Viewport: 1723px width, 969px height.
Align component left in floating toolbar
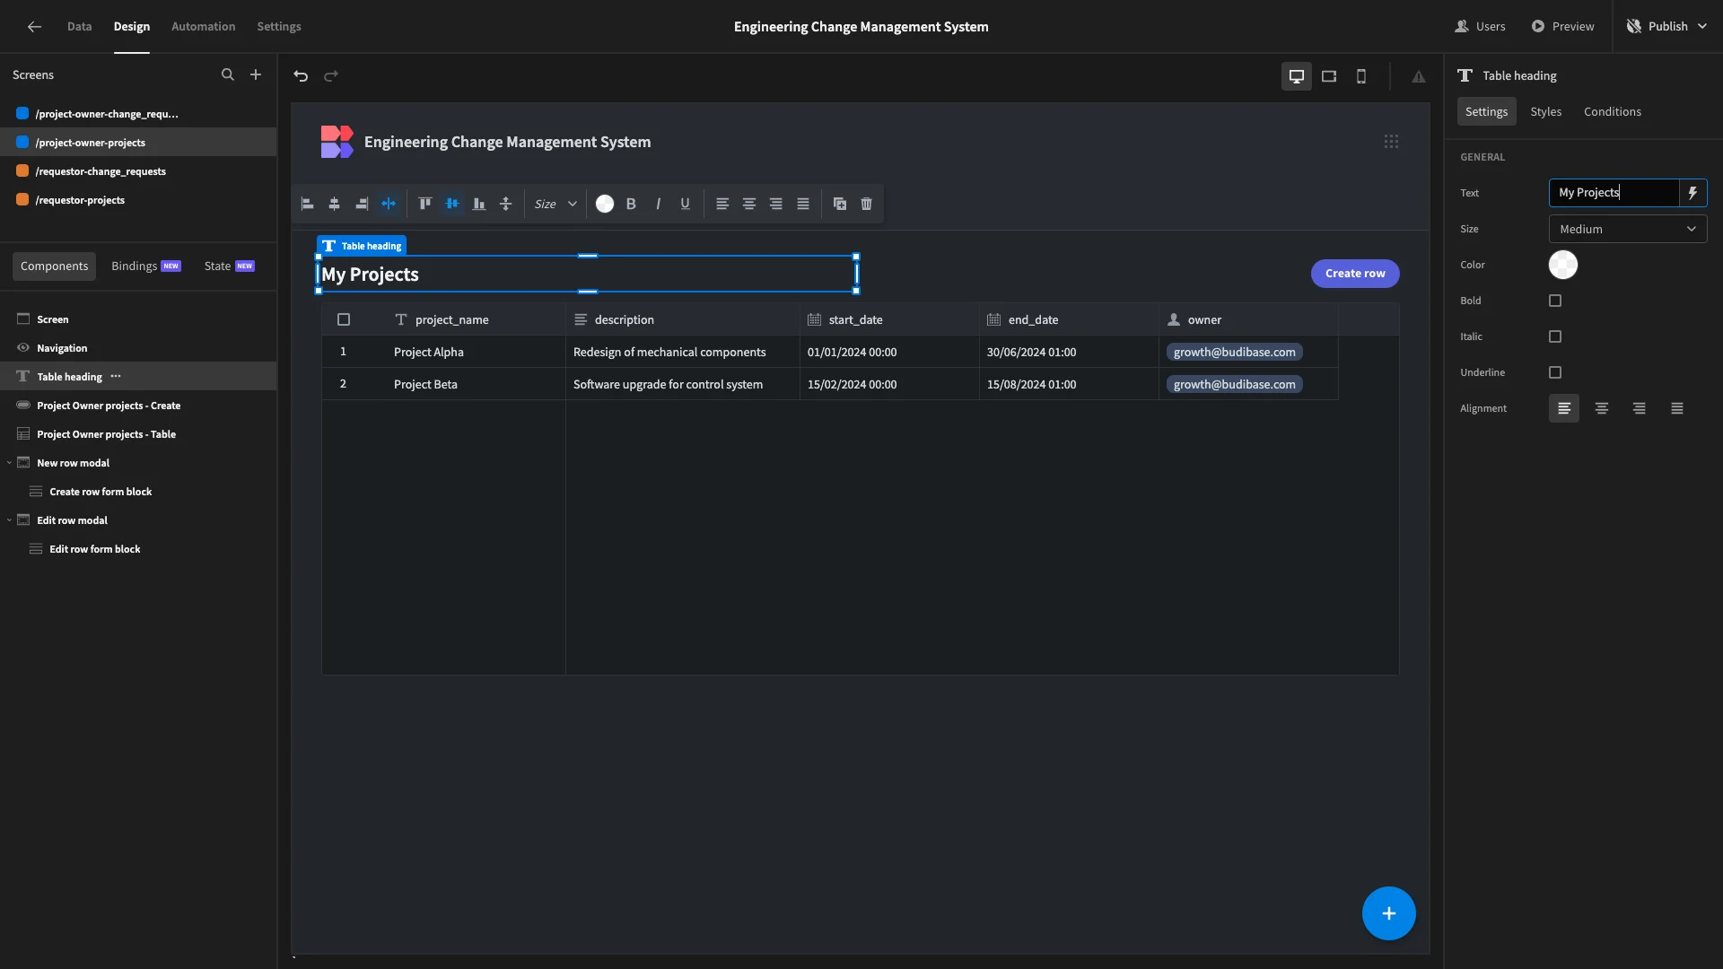(x=308, y=204)
